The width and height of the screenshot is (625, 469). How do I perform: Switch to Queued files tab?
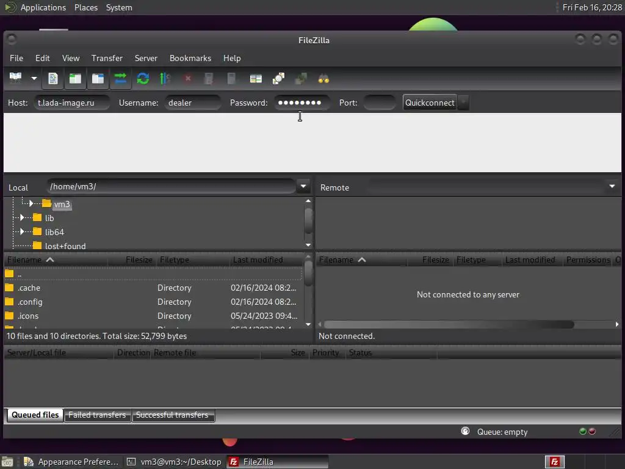click(35, 415)
